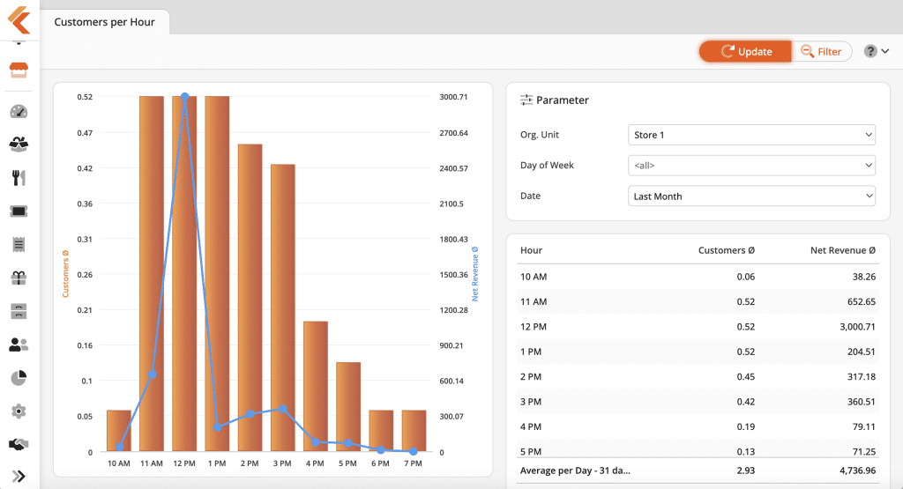Screen dimensions: 903x489
Task: Click the orange back-arrow logo icon
Action: coord(19,20)
